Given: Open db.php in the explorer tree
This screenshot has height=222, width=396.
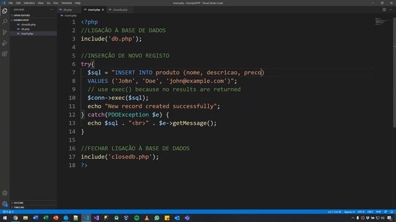Looking at the screenshot, I should click(25, 29).
